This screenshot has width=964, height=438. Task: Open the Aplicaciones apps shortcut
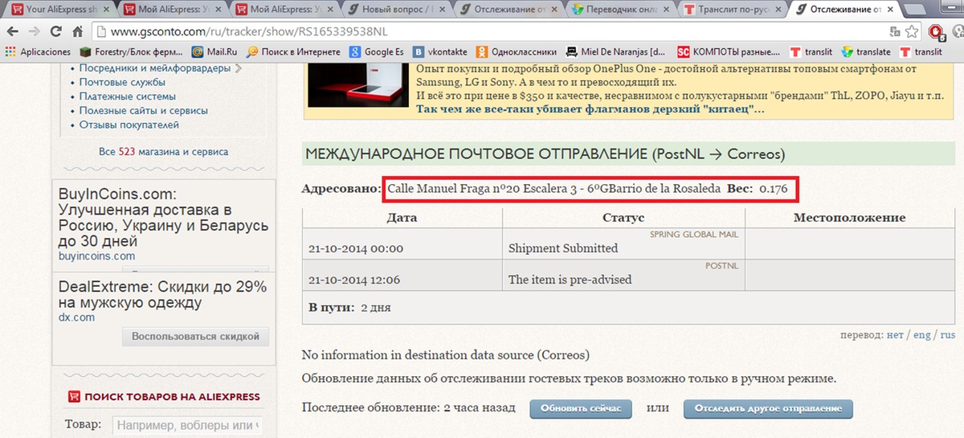point(38,51)
